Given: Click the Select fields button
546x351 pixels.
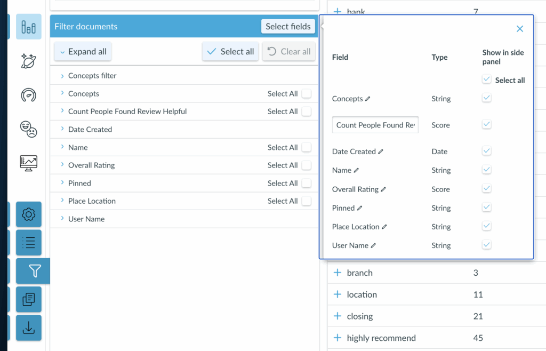Looking at the screenshot, I should (288, 27).
